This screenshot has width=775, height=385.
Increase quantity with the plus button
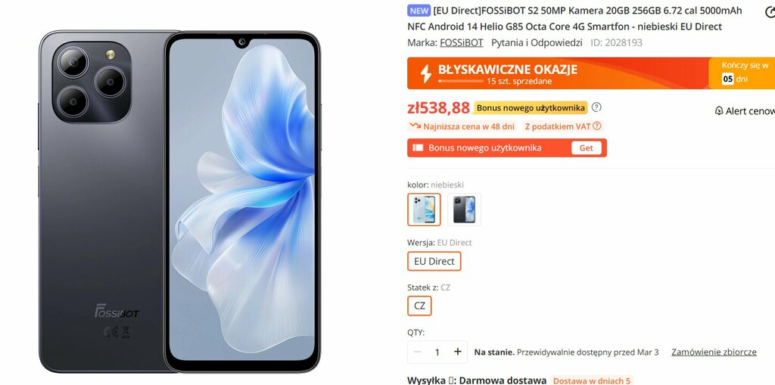coord(458,352)
